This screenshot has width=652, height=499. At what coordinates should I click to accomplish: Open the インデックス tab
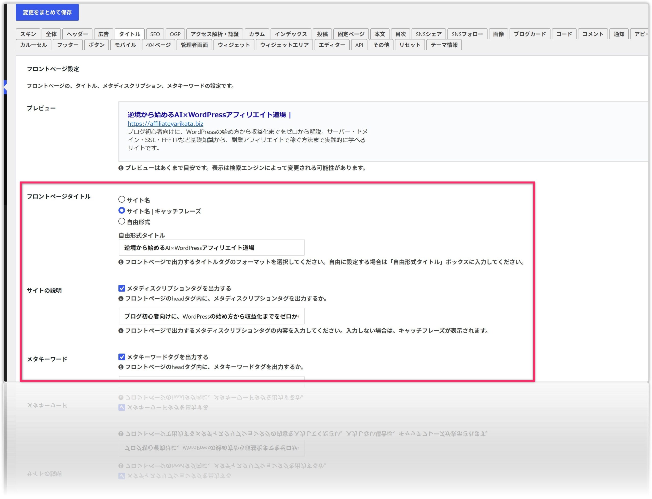(291, 34)
